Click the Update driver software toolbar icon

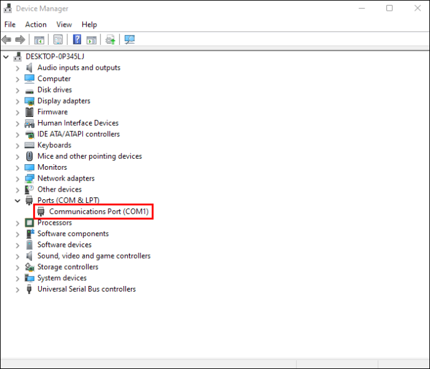point(110,40)
